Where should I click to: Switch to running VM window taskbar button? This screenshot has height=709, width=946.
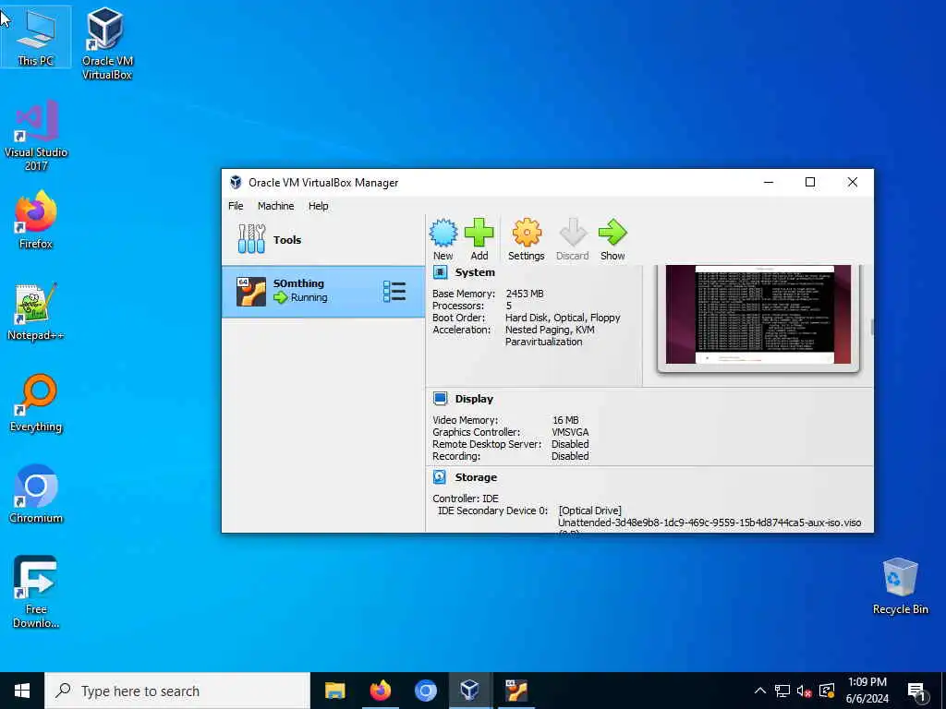515,691
